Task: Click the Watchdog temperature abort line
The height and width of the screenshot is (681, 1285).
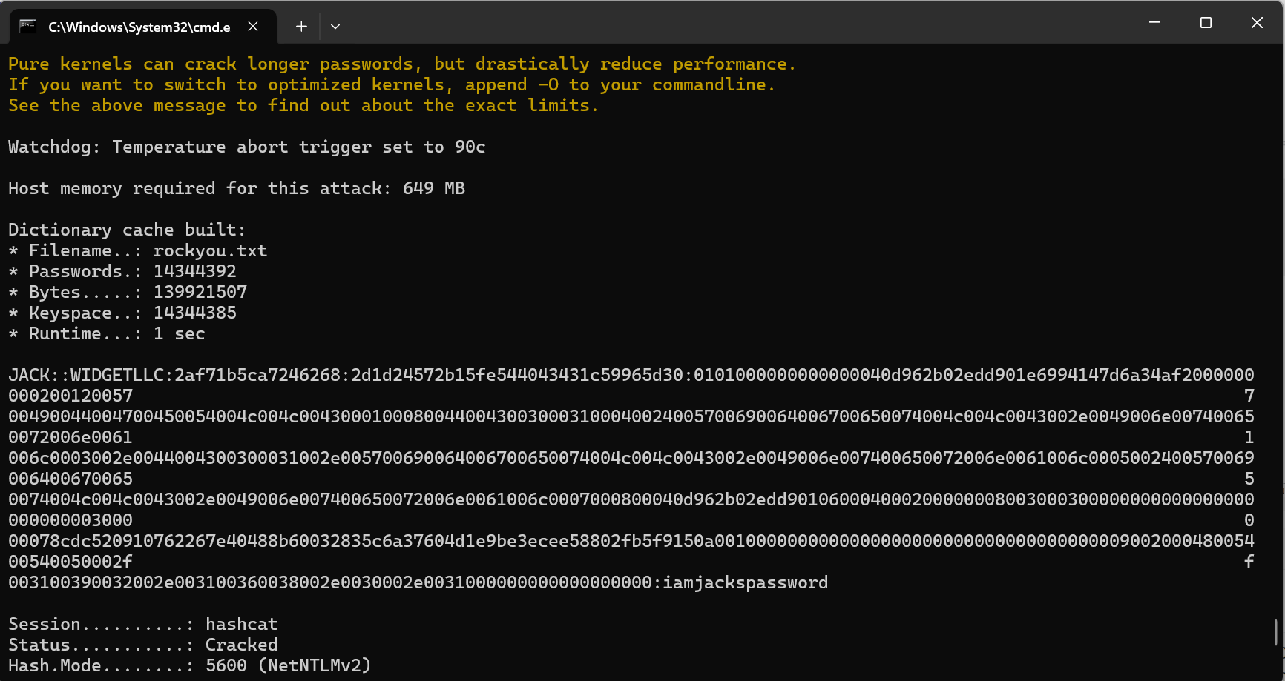Action: pyautogui.click(x=247, y=147)
